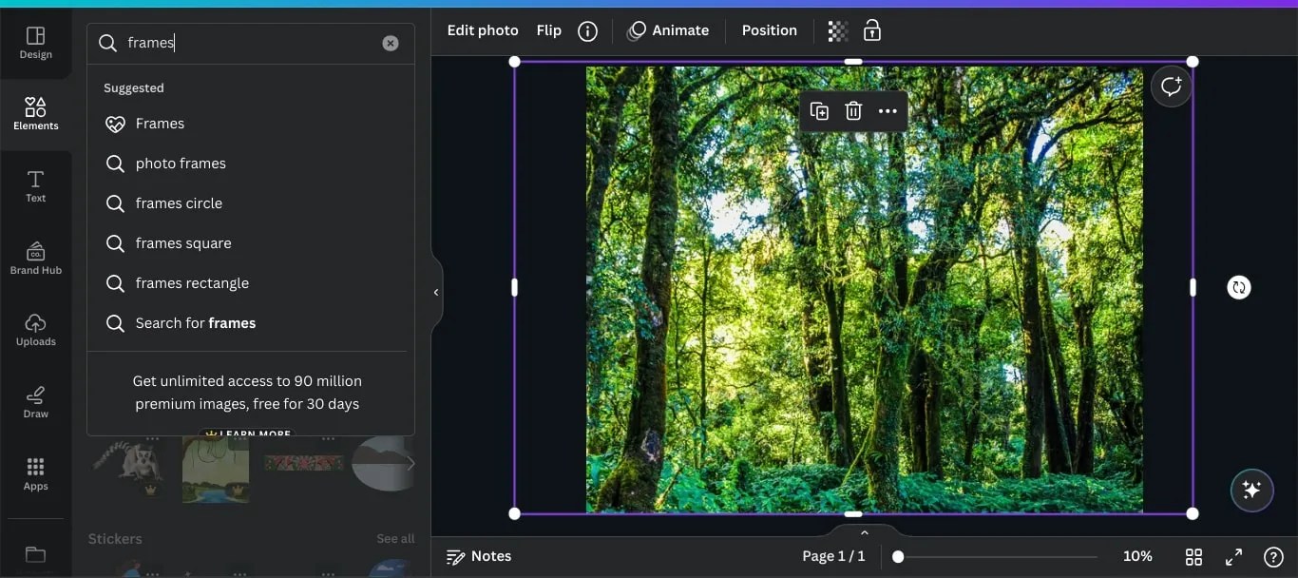Click 'See all' next to Stickers

click(x=395, y=538)
